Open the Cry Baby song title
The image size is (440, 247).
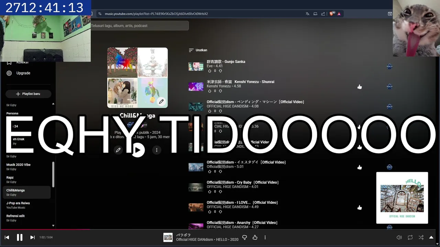click(243, 183)
